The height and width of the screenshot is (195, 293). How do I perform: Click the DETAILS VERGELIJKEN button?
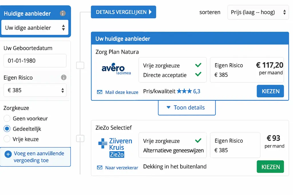pyautogui.click(x=123, y=12)
